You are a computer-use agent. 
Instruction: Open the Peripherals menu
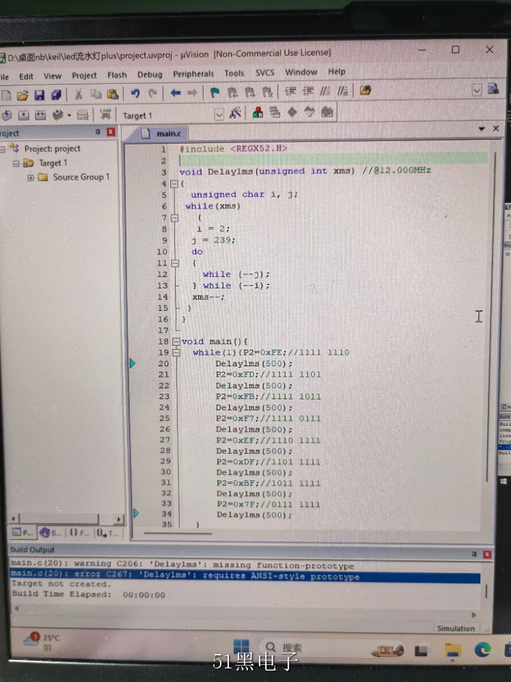[x=193, y=74]
